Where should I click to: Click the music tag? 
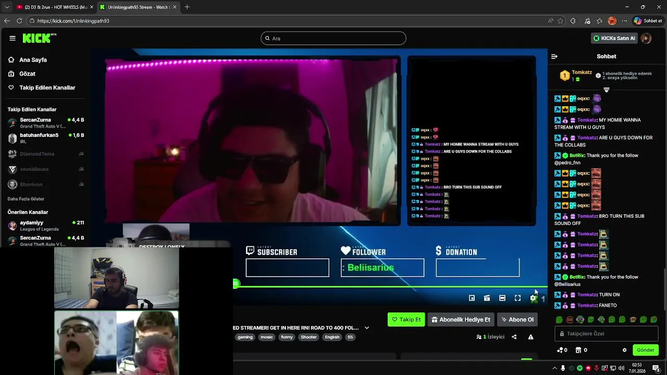[x=267, y=337]
